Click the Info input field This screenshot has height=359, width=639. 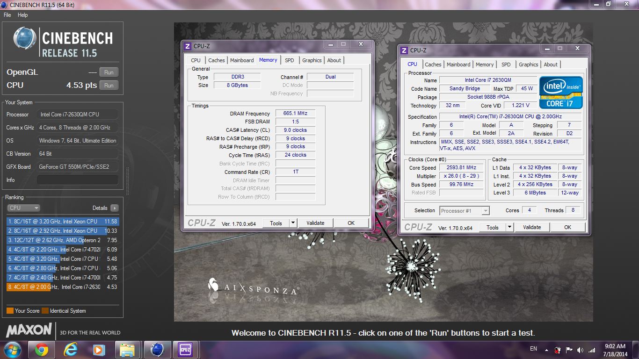(78, 180)
